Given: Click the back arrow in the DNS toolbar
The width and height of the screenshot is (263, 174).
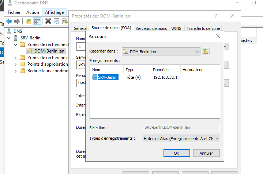Looking at the screenshot, I should [9, 22].
